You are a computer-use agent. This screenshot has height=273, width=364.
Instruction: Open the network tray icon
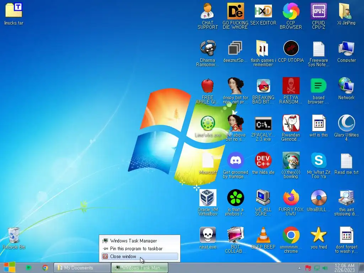tap(317, 268)
